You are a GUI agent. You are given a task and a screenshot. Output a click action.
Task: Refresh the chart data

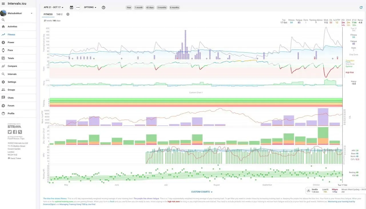coord(361,7)
